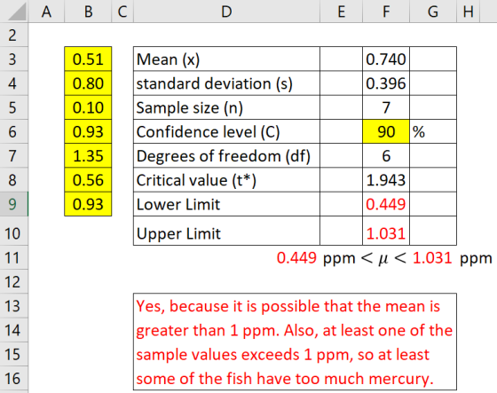Select row 10 header
Screen dimensions: 497x393
14,231
